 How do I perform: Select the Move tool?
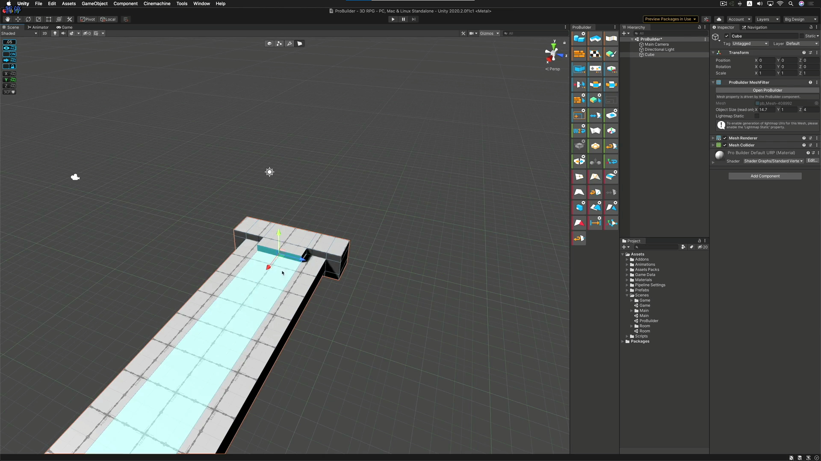[x=18, y=19]
